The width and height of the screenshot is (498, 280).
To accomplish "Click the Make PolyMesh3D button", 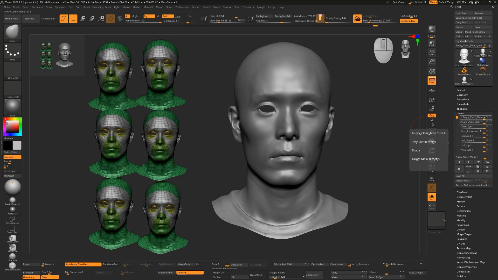I will 475,32.
